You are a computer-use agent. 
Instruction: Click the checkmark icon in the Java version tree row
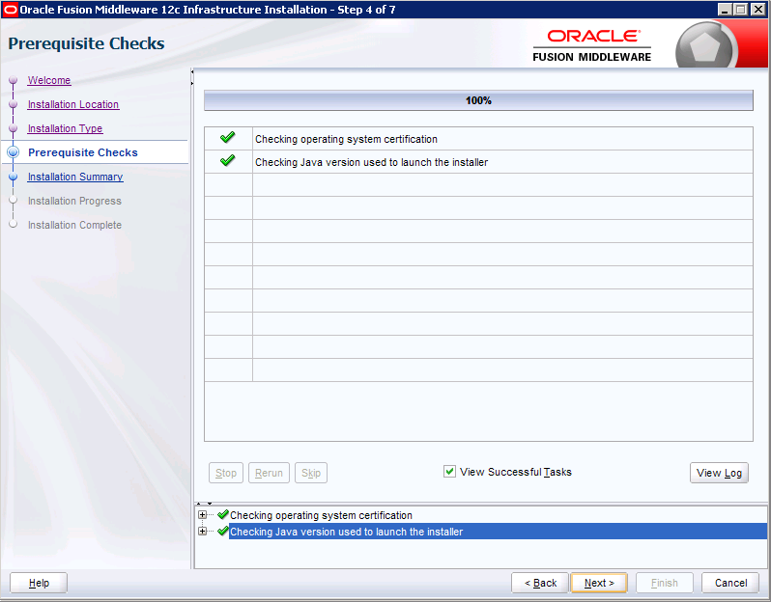[223, 531]
